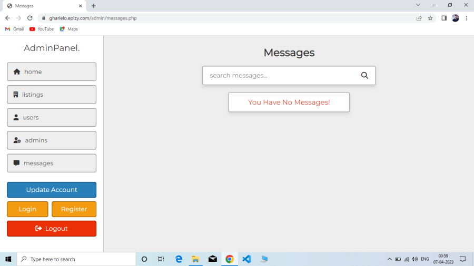The image size is (474, 266).
Task: Show hidden system tray icons
Action: (x=389, y=259)
